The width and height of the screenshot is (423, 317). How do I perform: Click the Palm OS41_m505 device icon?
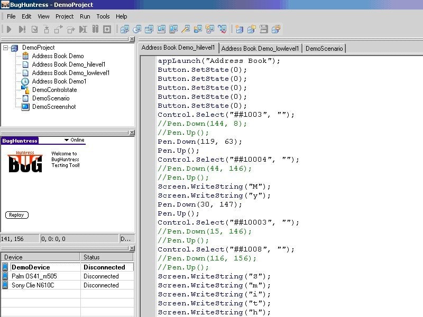click(x=5, y=276)
